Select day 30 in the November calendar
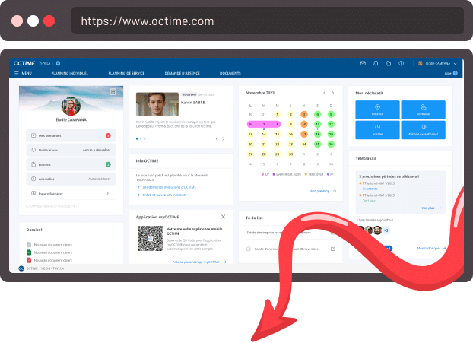473x343 pixels. (x=290, y=154)
